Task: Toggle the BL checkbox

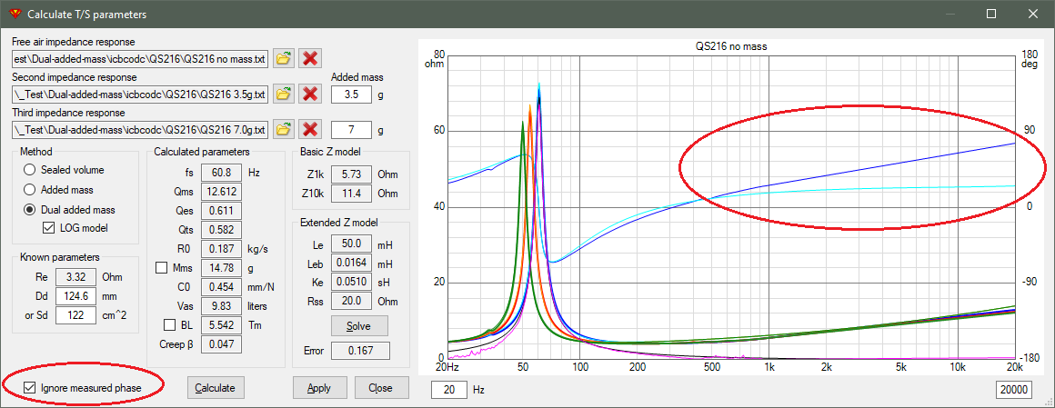Action: [x=170, y=325]
